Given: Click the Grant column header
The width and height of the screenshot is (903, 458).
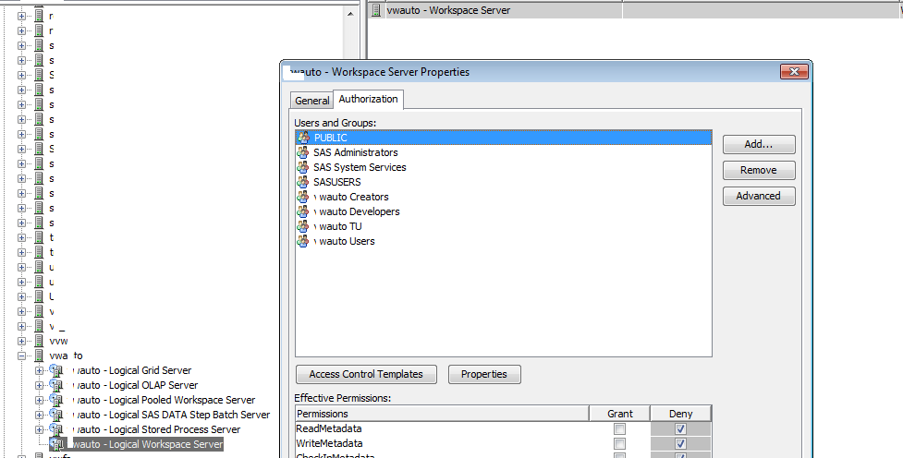Looking at the screenshot, I should [619, 414].
